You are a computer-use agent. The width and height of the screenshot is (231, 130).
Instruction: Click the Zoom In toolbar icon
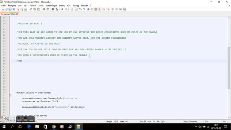[62, 9]
